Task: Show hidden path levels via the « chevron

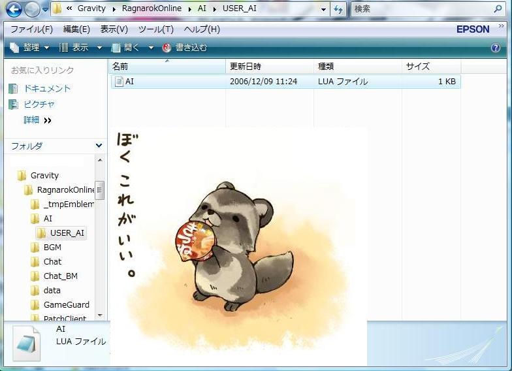Action: click(x=69, y=8)
